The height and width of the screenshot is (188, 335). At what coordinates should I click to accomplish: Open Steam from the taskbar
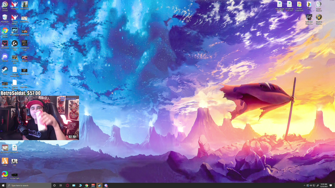(x=99, y=185)
